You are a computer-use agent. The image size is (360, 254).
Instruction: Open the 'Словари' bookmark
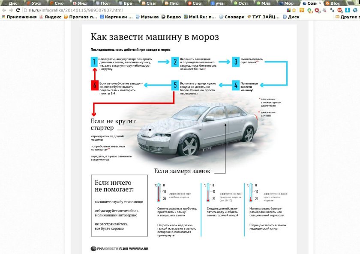pyautogui.click(x=232, y=17)
